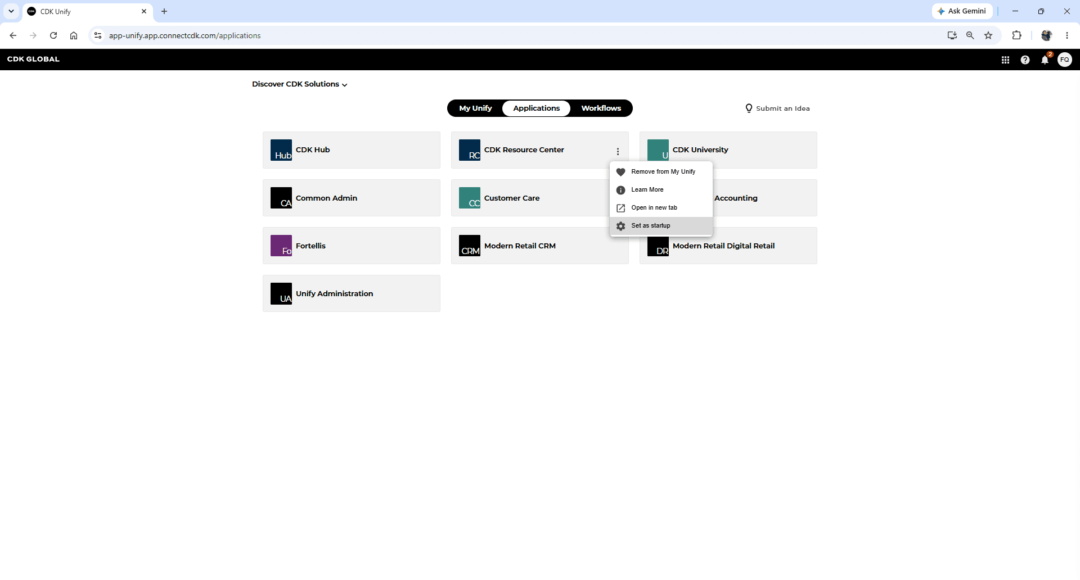This screenshot has height=580, width=1080.
Task: Click the CDK GLOBAL logo
Action: pyautogui.click(x=33, y=59)
